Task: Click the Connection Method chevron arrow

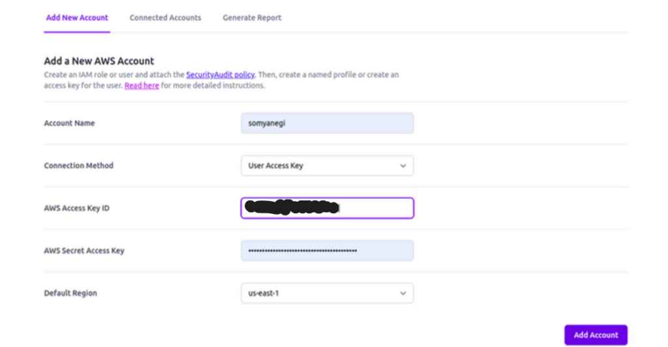Action: click(x=402, y=166)
